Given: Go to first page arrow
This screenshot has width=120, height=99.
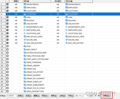Looking at the screenshot, I should point(77,96).
